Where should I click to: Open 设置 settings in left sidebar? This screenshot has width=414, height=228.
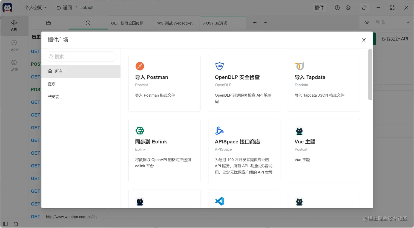14,66
